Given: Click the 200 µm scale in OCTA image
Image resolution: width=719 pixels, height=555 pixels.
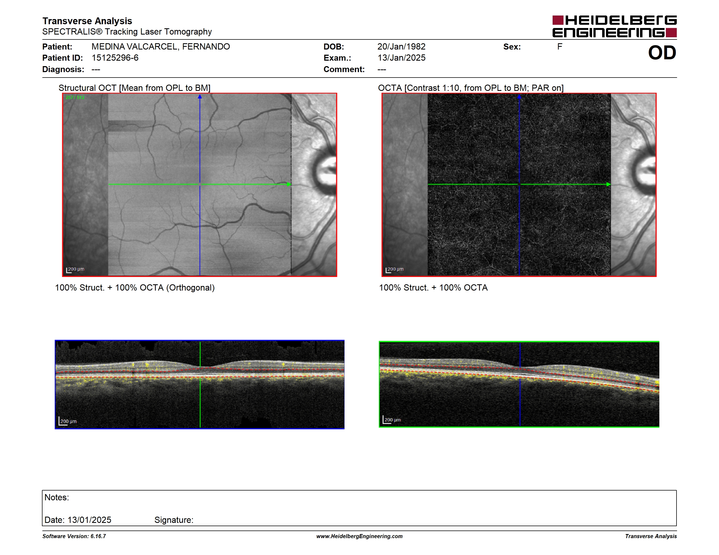Looking at the screenshot, I should 395,270.
